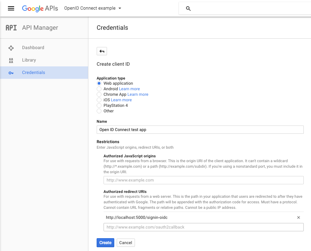
Task: Select the Chrome App radio button
Action: coord(99,94)
